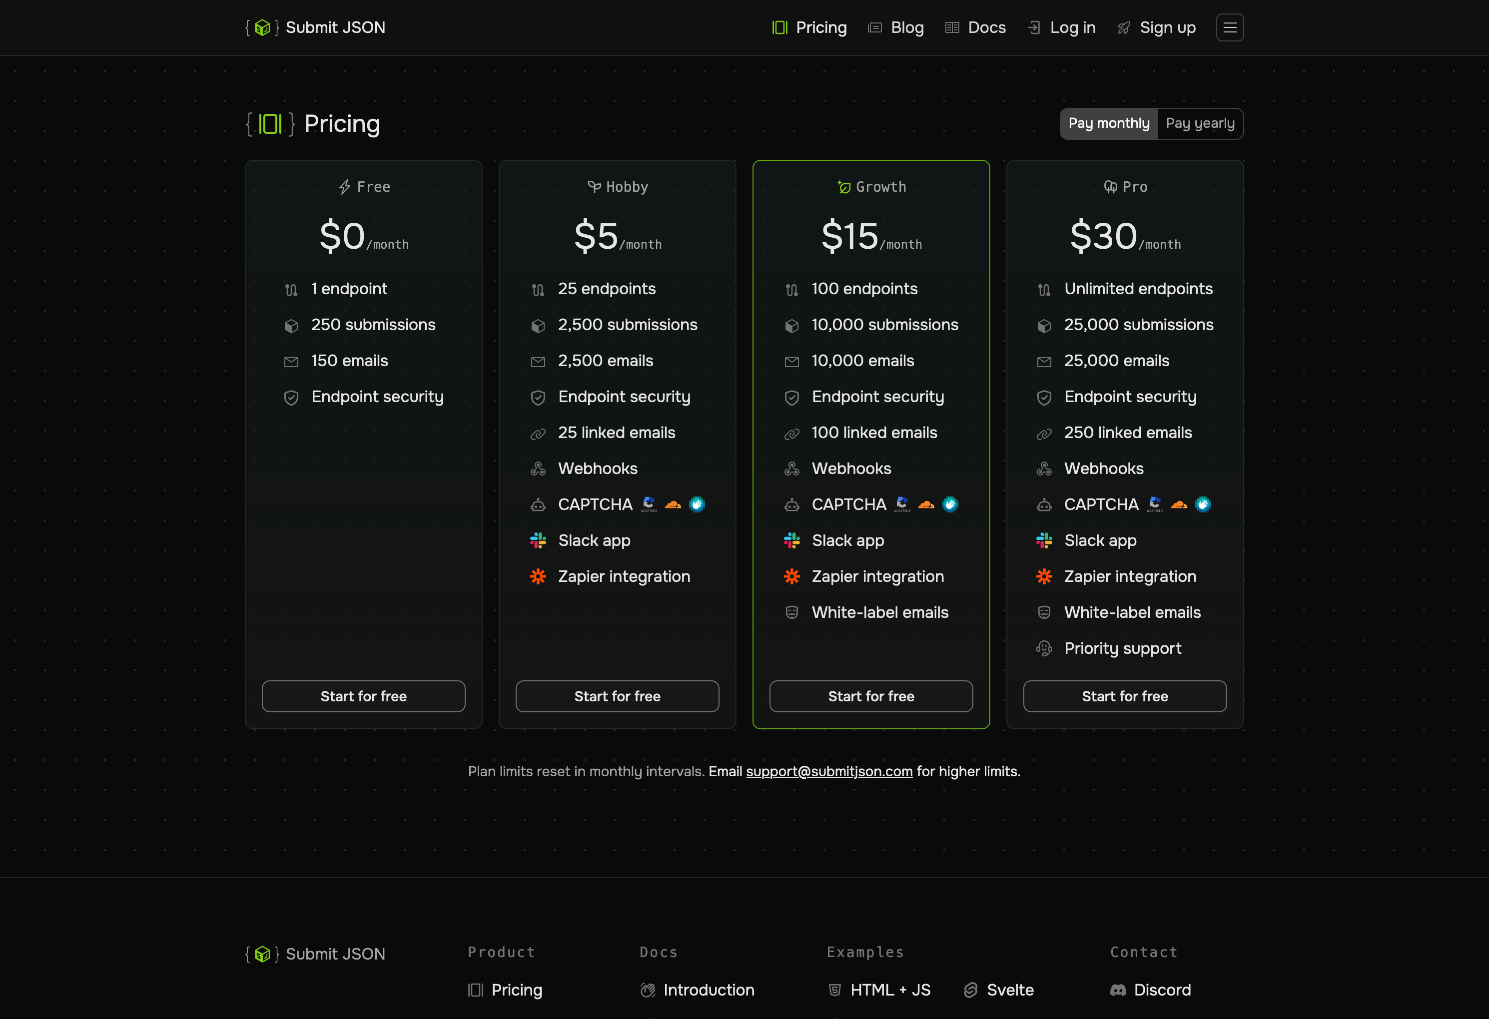Click the support@submitjson.com email link
The height and width of the screenshot is (1019, 1489).
point(828,771)
